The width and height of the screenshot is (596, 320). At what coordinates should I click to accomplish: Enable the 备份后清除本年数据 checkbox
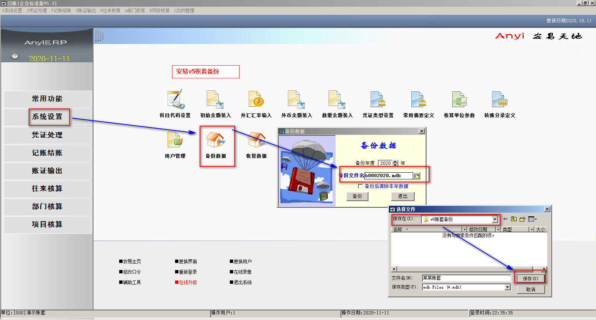pyautogui.click(x=360, y=186)
